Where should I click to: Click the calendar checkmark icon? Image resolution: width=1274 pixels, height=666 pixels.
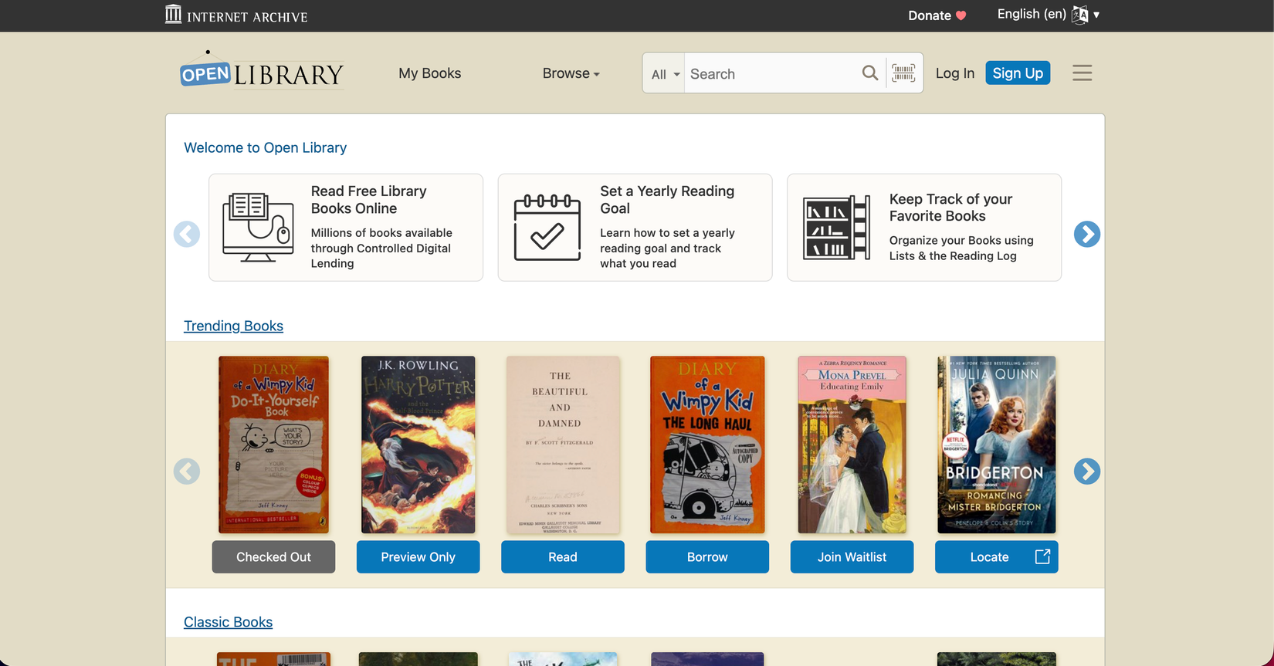pos(547,227)
